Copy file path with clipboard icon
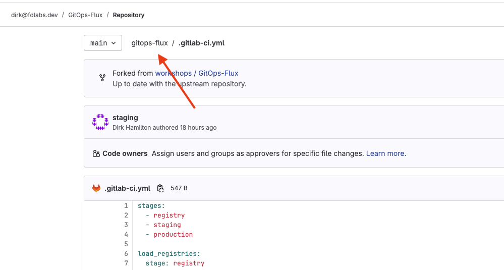The height and width of the screenshot is (270, 504). pos(160,188)
